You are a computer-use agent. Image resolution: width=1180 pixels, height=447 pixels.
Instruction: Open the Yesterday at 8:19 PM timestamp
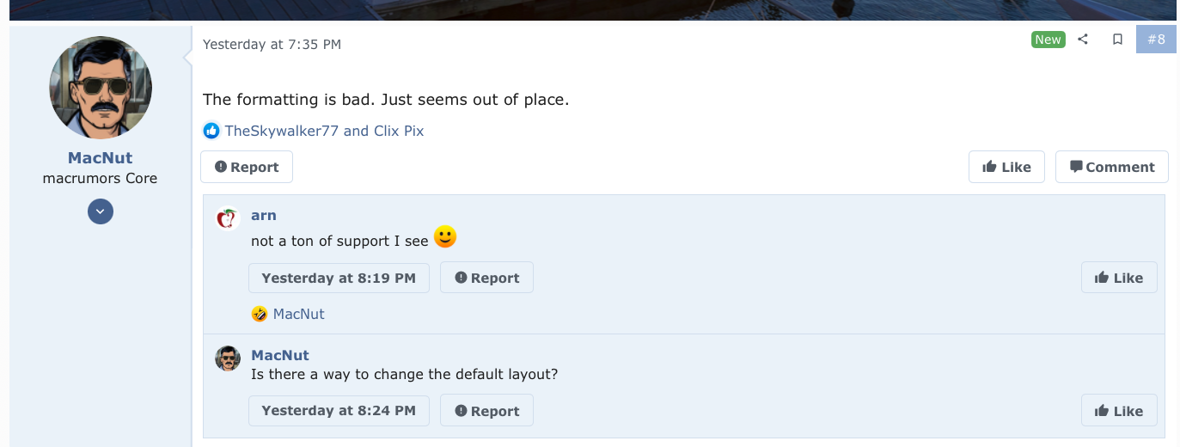coord(339,278)
